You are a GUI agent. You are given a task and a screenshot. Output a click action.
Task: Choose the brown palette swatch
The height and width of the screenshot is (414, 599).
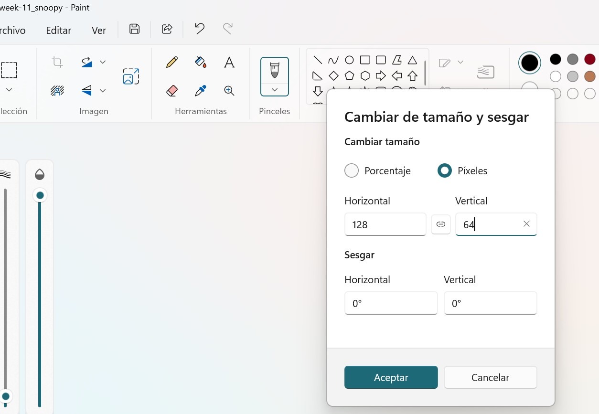[590, 76]
